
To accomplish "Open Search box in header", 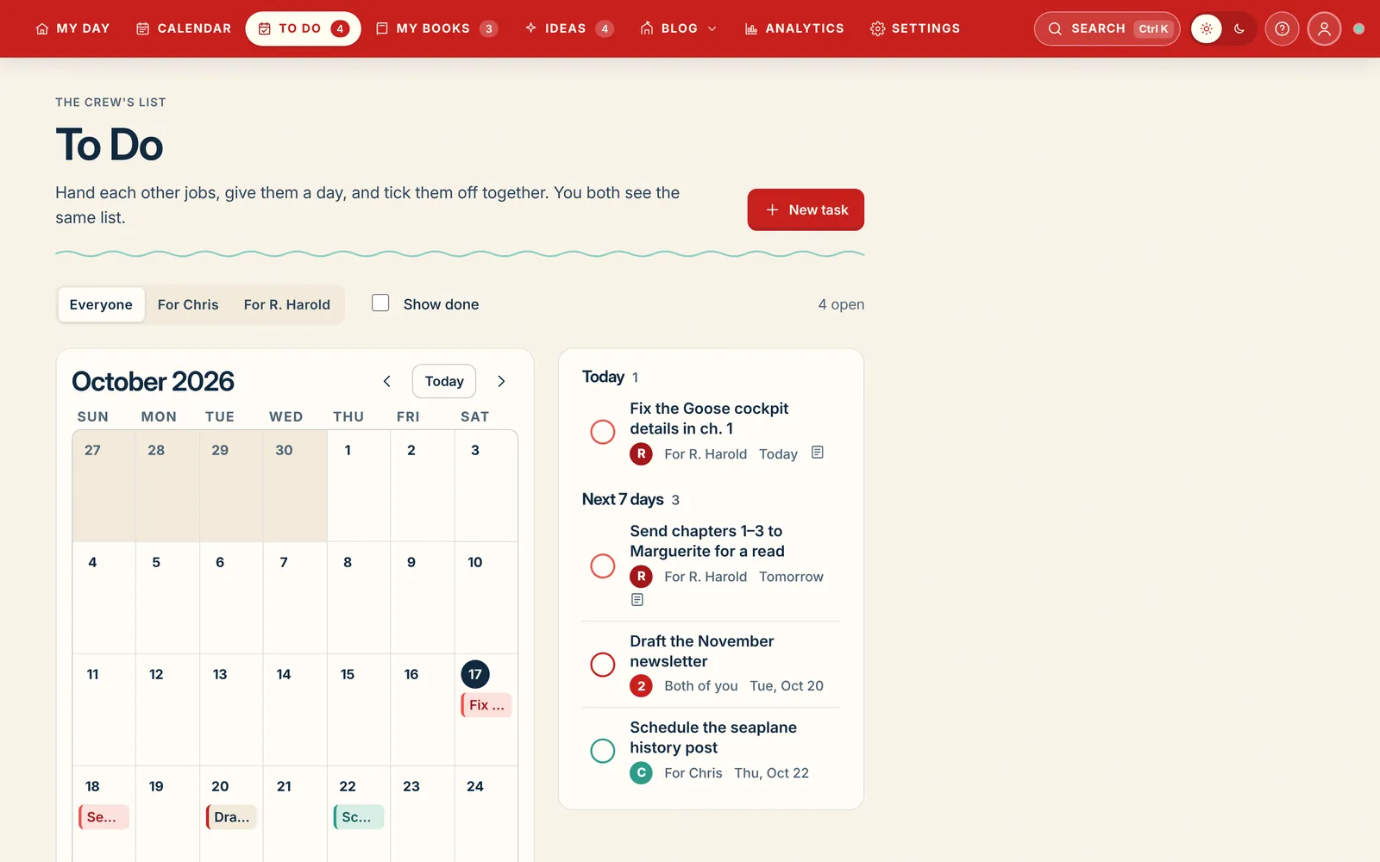I will pyautogui.click(x=1107, y=28).
